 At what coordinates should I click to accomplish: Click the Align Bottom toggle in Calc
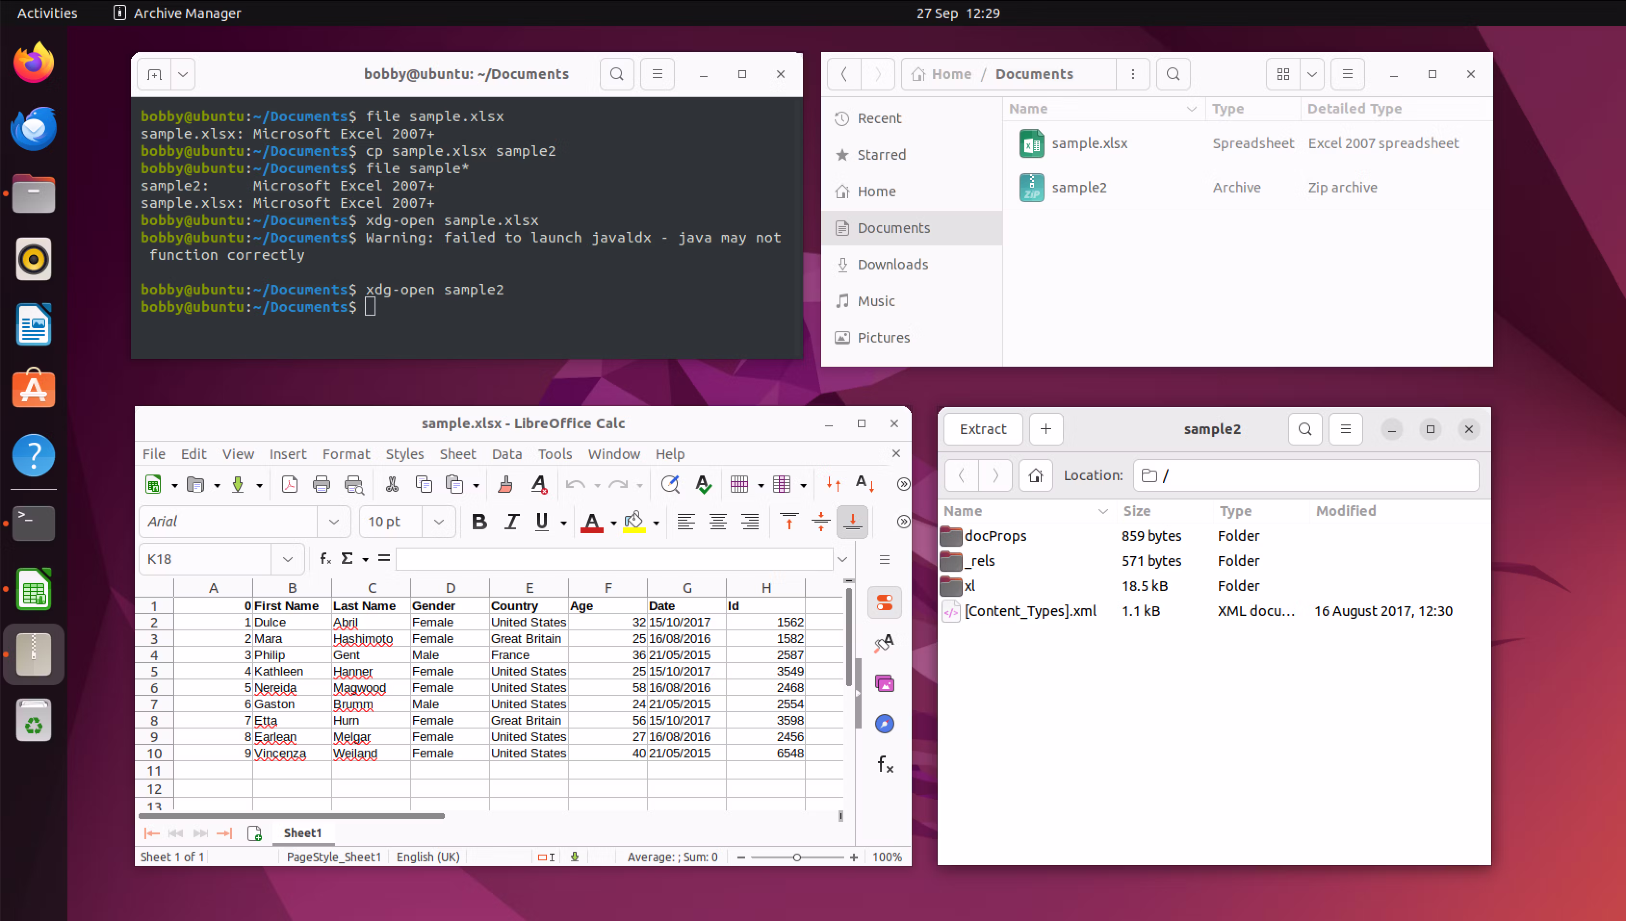coord(852,522)
